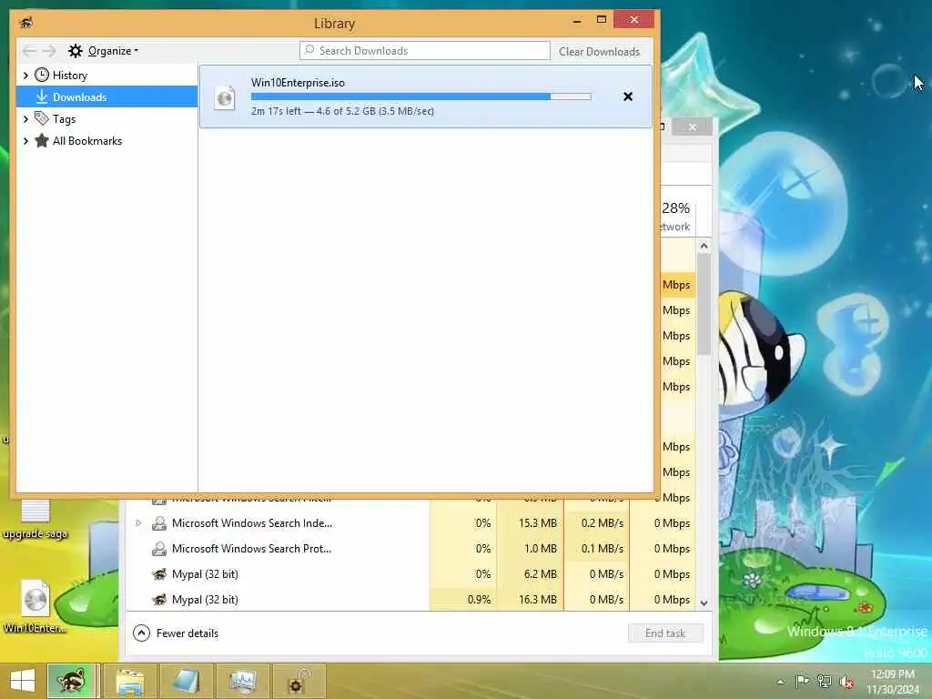Click the muted volume tray icon
This screenshot has height=699, width=932.
[x=846, y=683]
